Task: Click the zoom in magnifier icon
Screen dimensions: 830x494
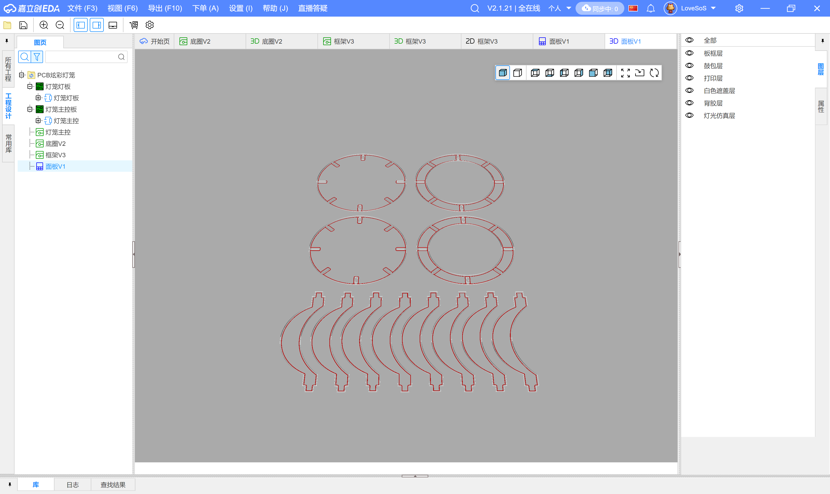Action: pyautogui.click(x=44, y=25)
